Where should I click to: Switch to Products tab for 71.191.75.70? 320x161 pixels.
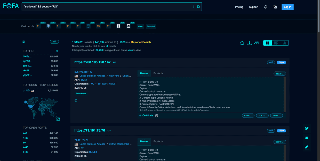tap(158, 141)
